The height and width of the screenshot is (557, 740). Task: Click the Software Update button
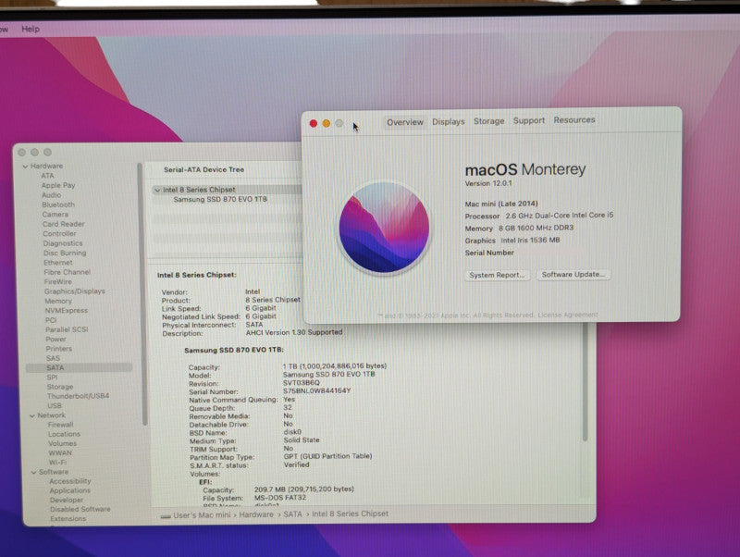(x=573, y=274)
